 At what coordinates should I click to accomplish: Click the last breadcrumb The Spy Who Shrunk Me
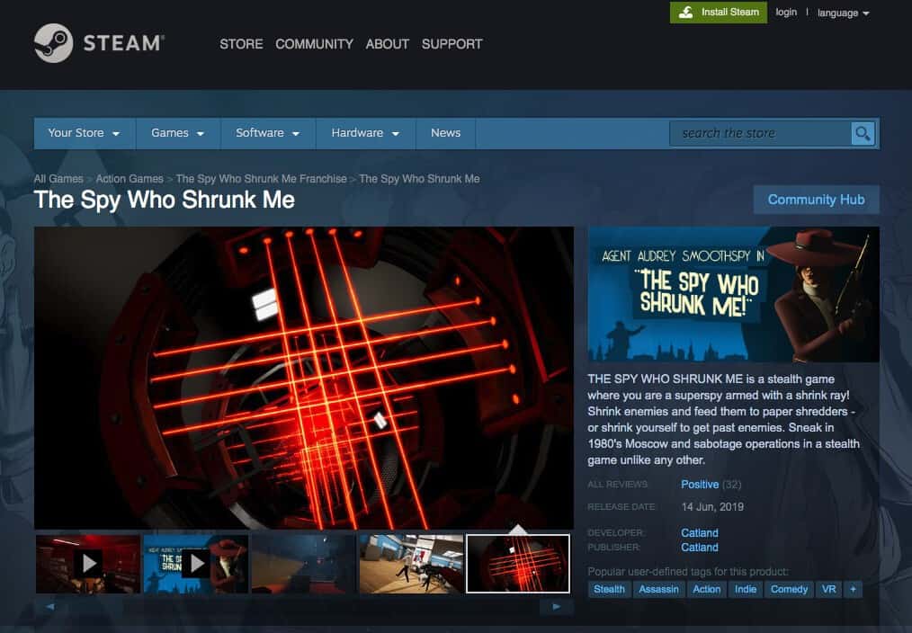pos(419,179)
